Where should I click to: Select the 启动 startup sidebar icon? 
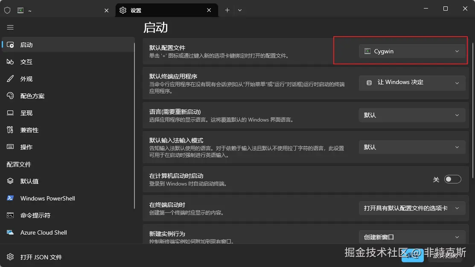click(10, 45)
